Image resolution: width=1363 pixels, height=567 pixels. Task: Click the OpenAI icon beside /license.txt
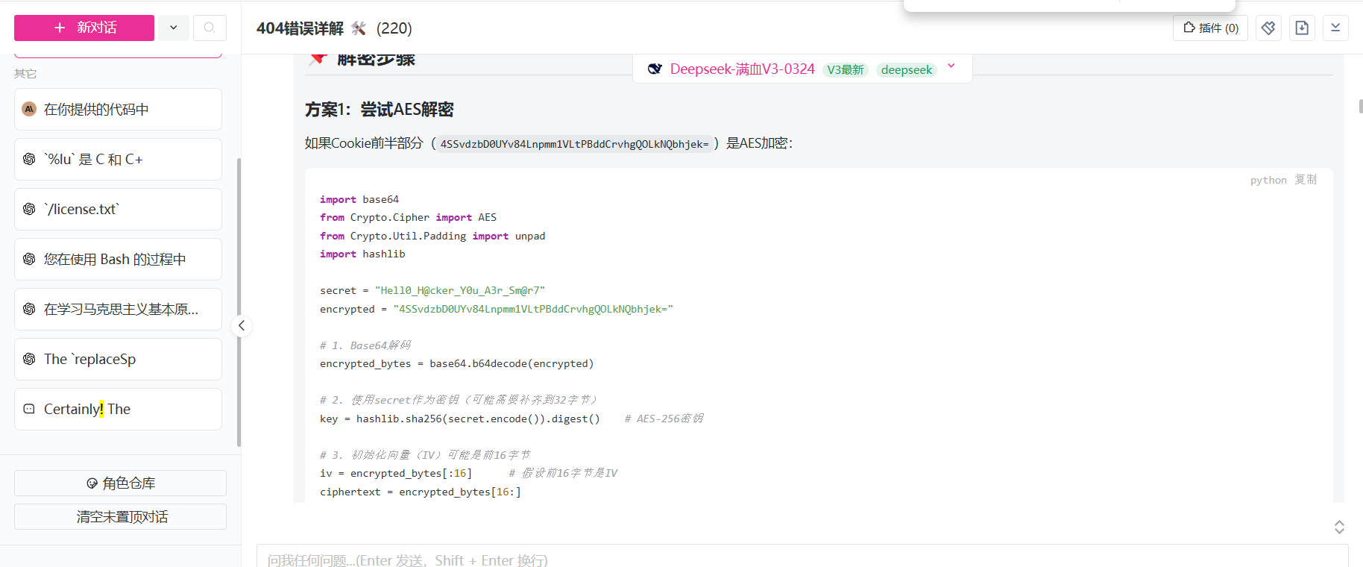pos(29,209)
